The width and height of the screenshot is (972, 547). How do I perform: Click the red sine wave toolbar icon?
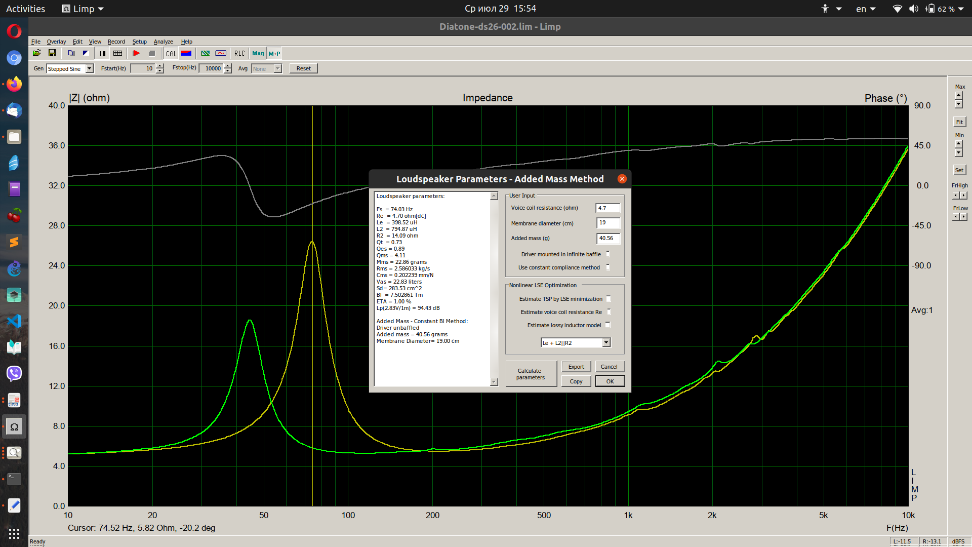pyautogui.click(x=221, y=53)
